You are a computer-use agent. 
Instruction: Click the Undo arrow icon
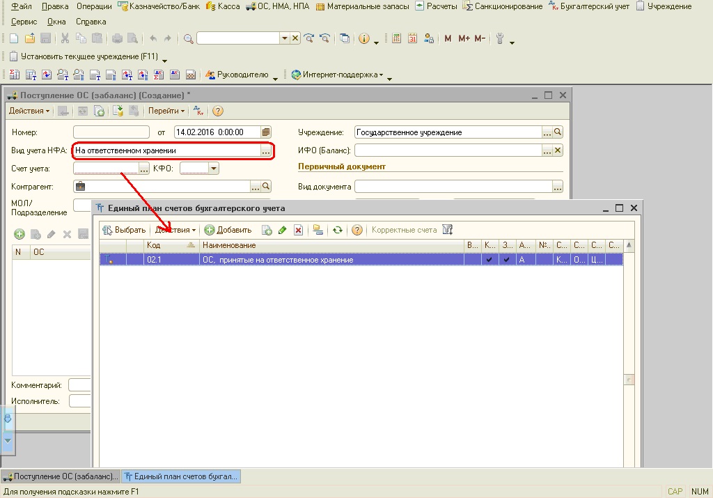(153, 39)
